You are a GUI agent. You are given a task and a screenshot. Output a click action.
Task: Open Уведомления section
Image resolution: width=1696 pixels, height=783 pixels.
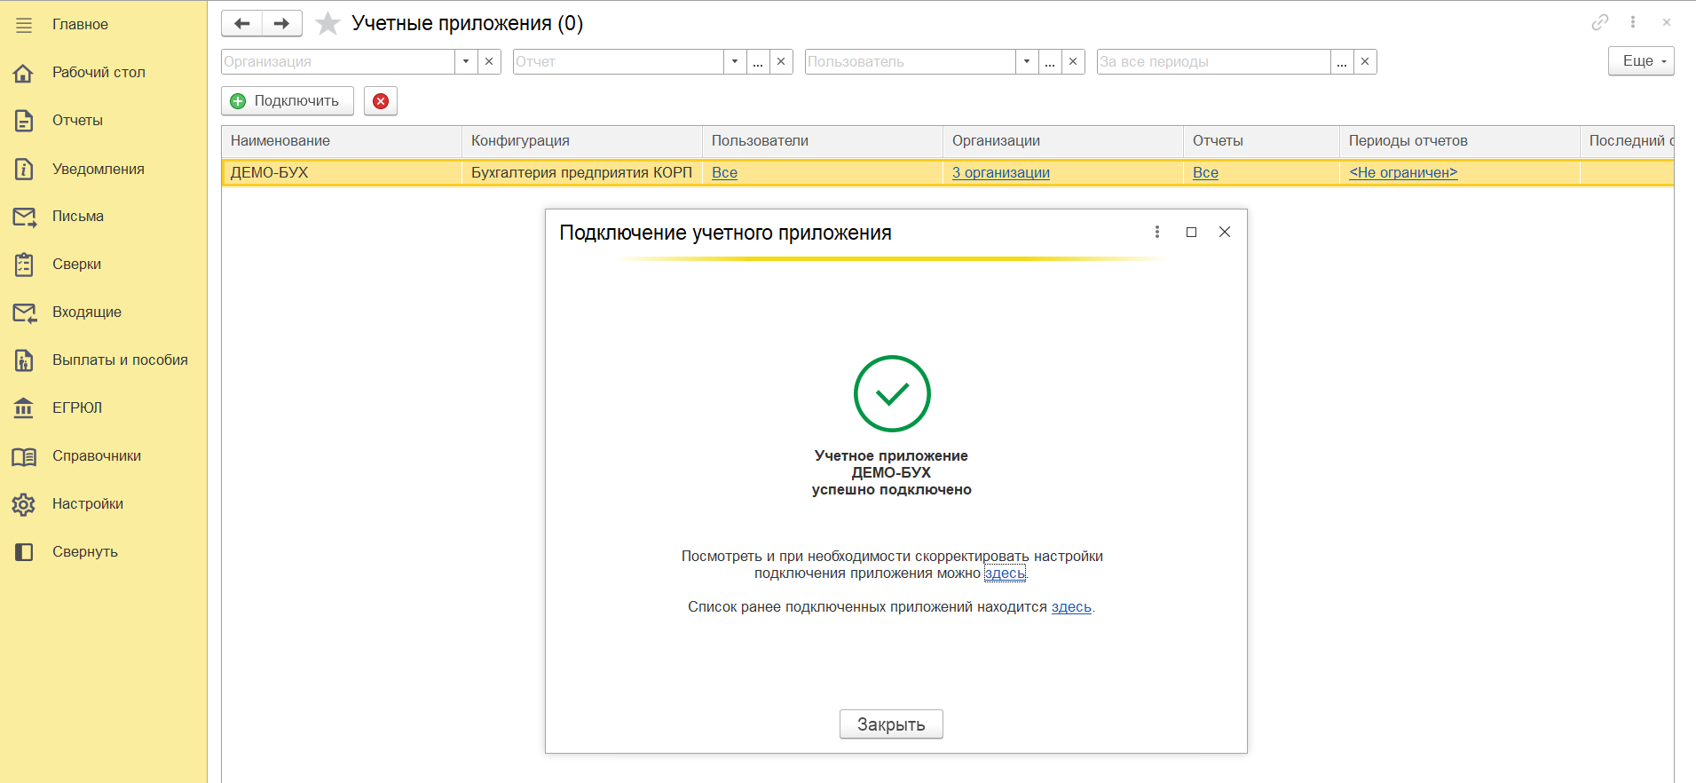pyautogui.click(x=98, y=169)
